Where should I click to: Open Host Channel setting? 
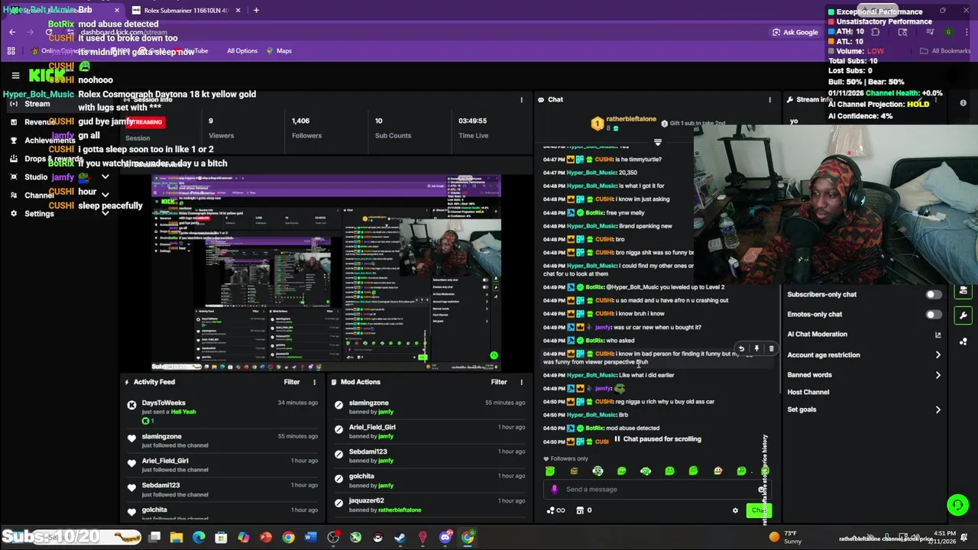(808, 392)
